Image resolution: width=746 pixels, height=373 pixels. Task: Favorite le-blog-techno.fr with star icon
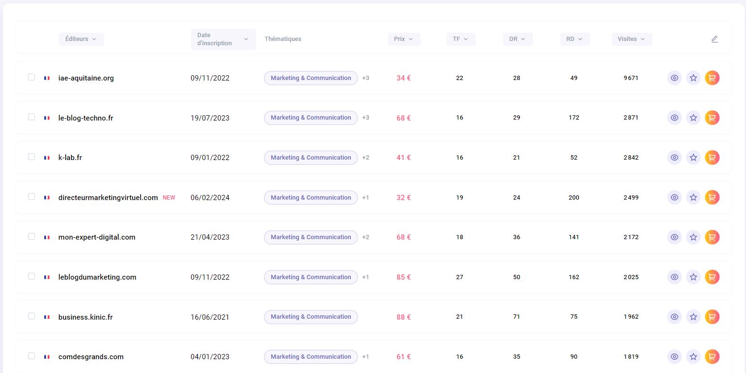[x=693, y=118]
